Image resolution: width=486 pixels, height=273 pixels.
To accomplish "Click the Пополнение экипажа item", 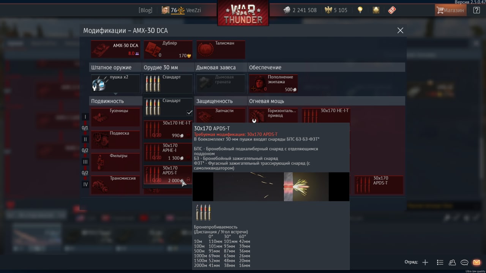I will pyautogui.click(x=273, y=84).
